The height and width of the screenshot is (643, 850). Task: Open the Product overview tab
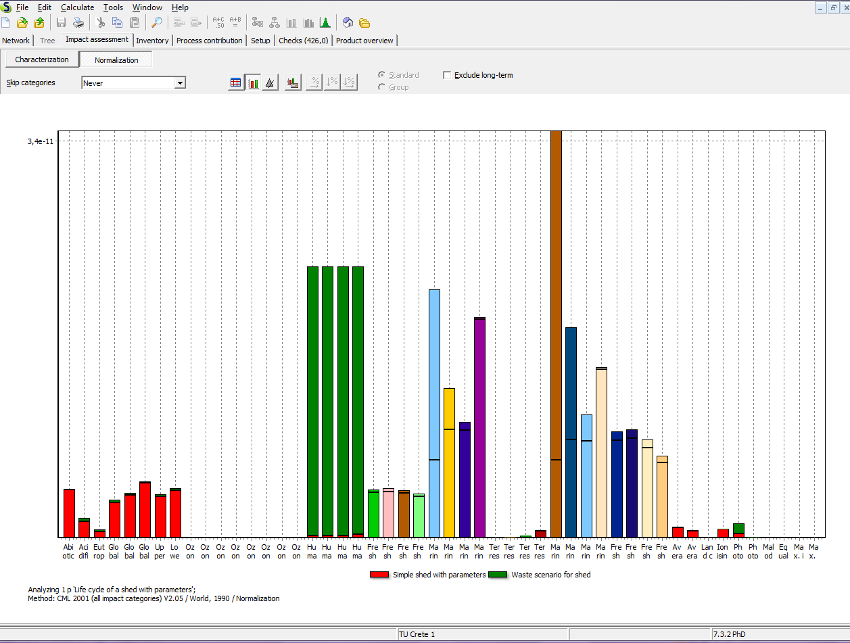coord(364,41)
